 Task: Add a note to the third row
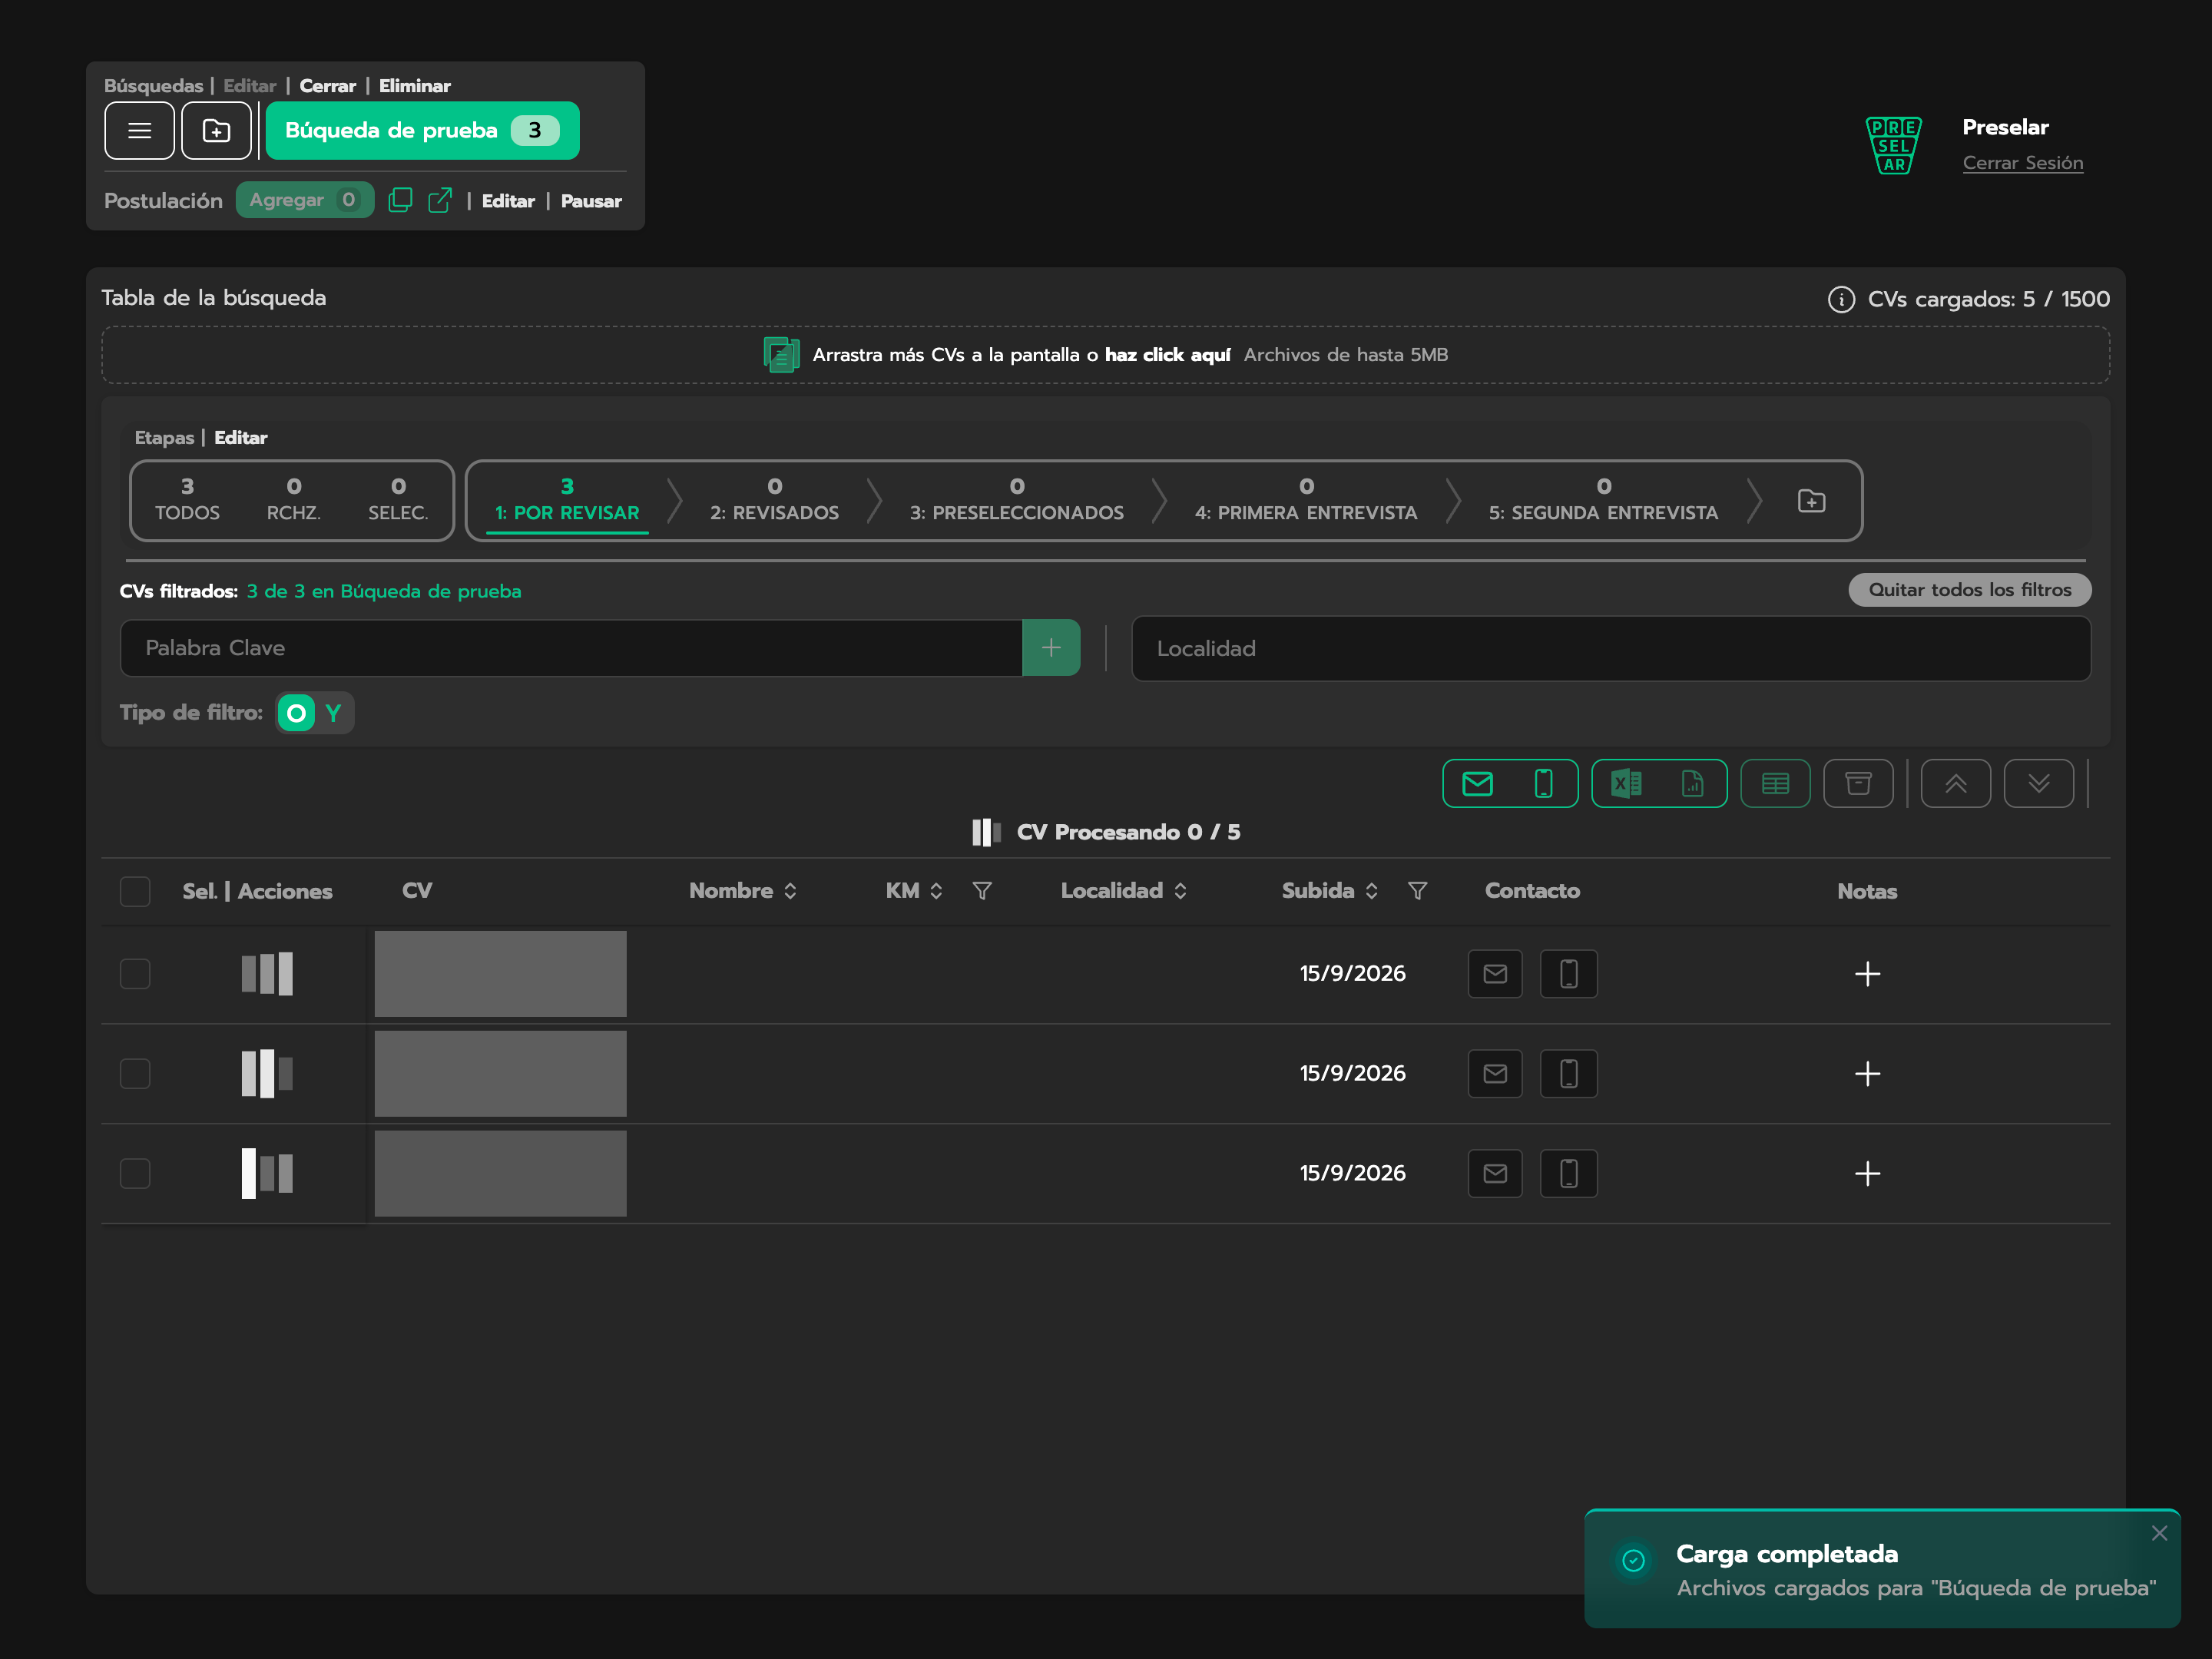point(1867,1174)
